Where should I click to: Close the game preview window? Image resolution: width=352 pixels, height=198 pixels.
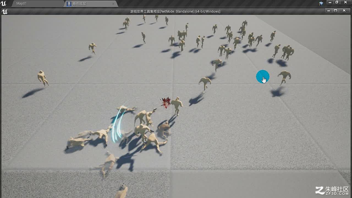(x=344, y=10)
